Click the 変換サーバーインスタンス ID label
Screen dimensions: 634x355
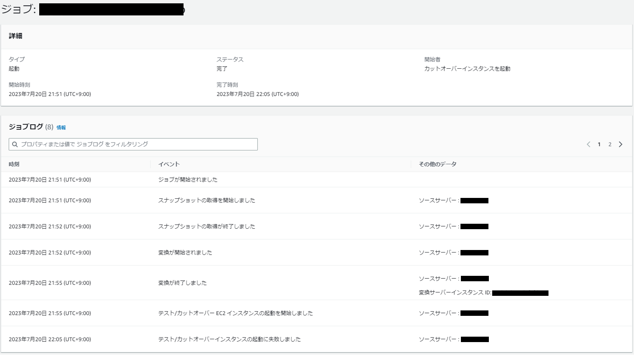coord(455,293)
